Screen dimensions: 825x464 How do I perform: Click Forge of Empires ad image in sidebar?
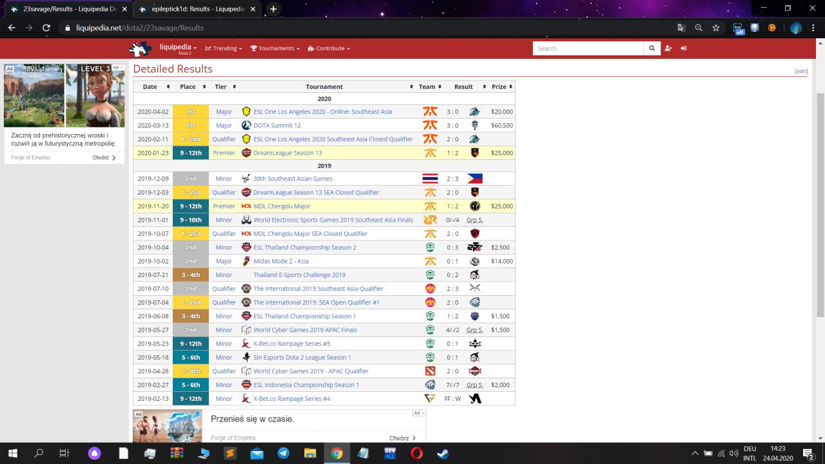click(x=64, y=95)
